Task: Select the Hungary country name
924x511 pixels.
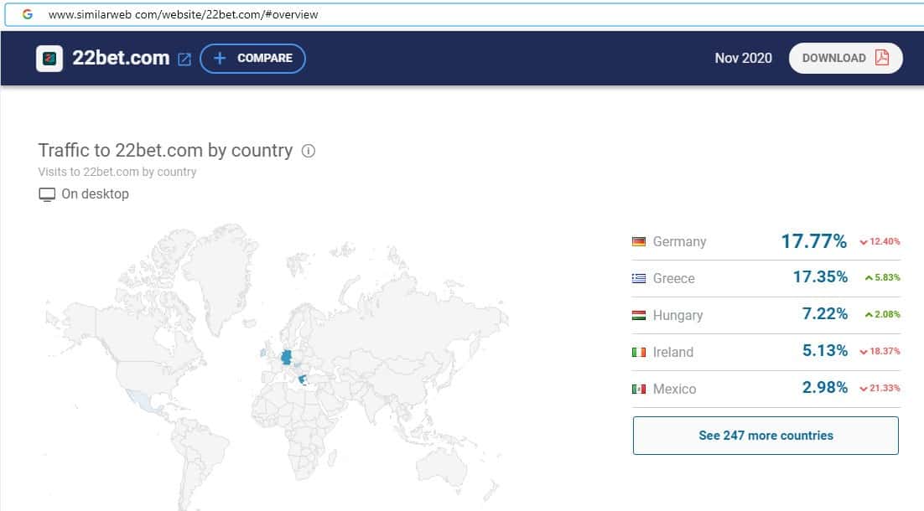Action: point(677,316)
